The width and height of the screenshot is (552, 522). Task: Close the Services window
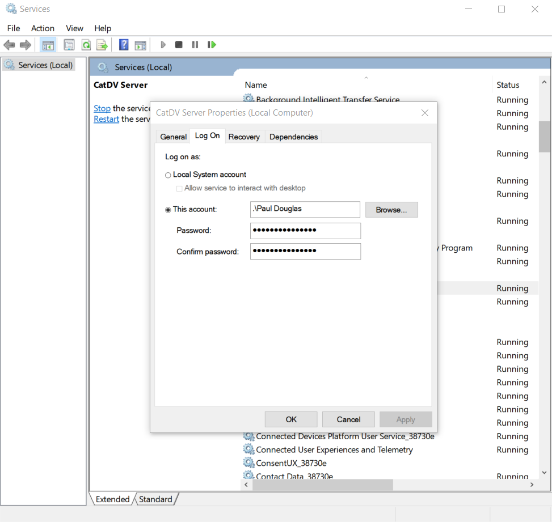[x=535, y=9]
